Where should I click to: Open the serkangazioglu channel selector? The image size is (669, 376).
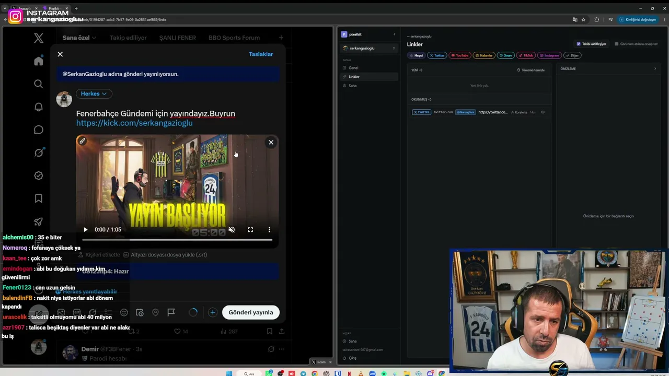point(369,48)
